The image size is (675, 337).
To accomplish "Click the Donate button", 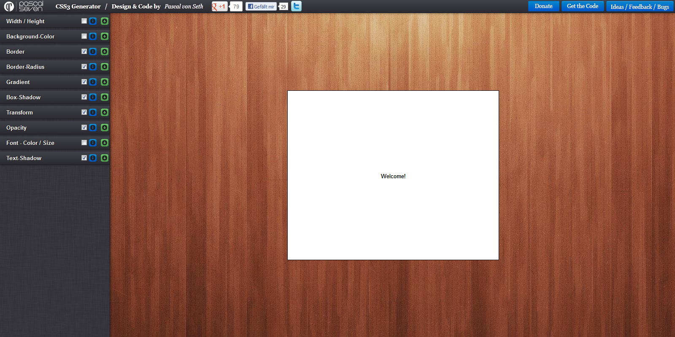I will click(x=543, y=6).
